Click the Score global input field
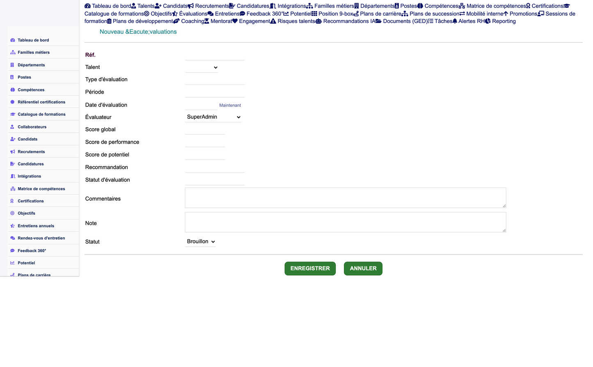Viewport: 593px width, 367px height. point(205,130)
